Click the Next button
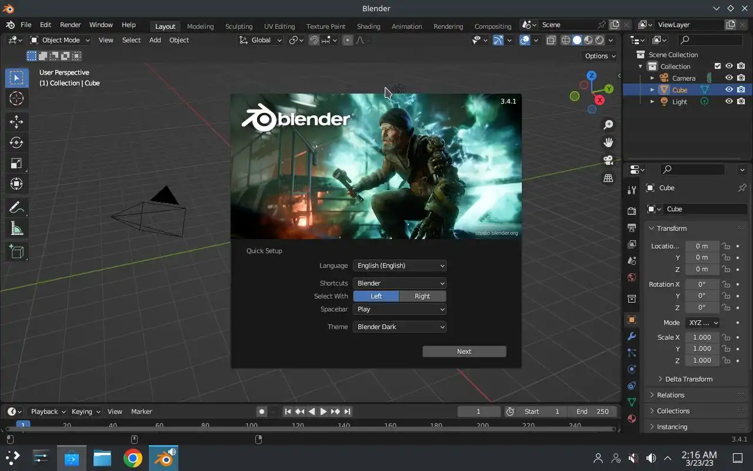This screenshot has height=471, width=753. click(x=464, y=351)
